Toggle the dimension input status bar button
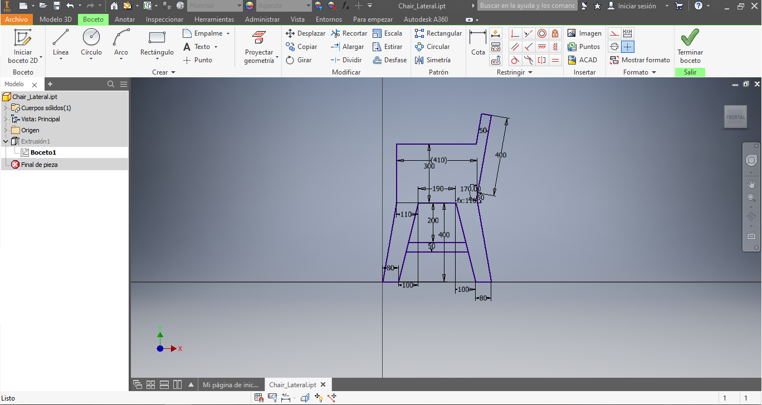 coord(286,398)
